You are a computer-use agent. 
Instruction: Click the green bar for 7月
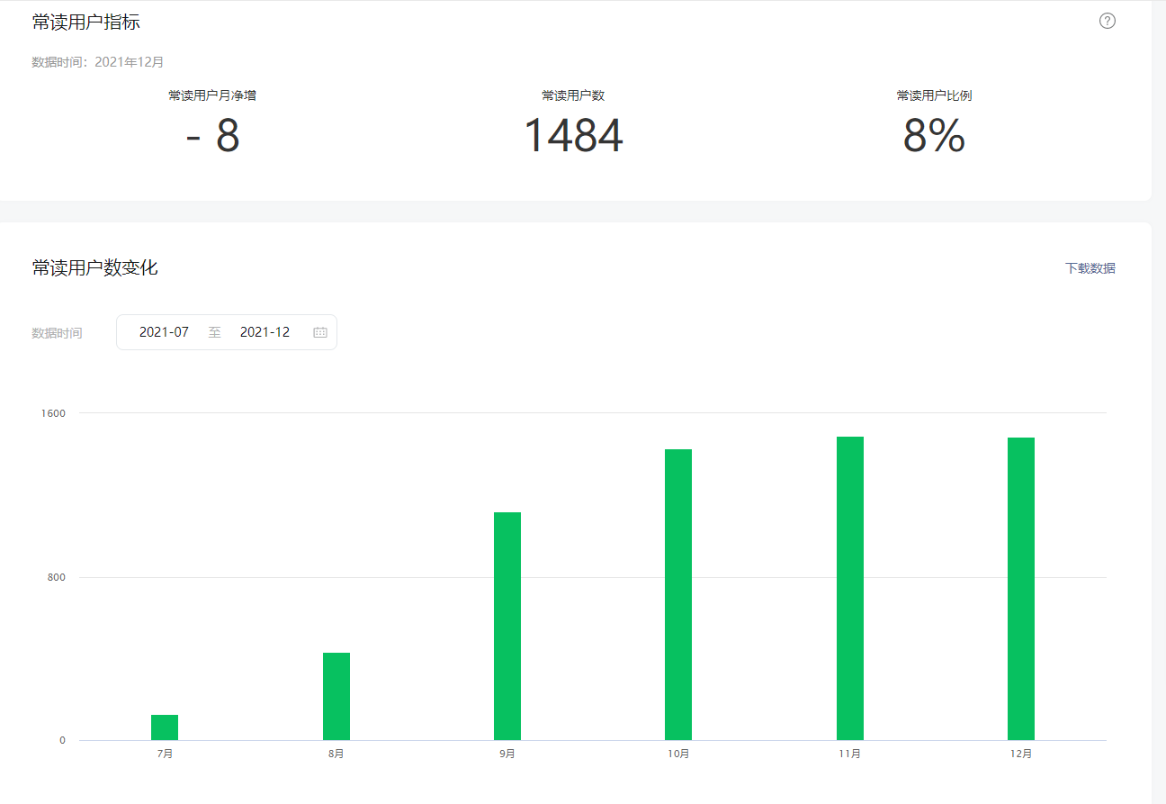pyautogui.click(x=165, y=727)
